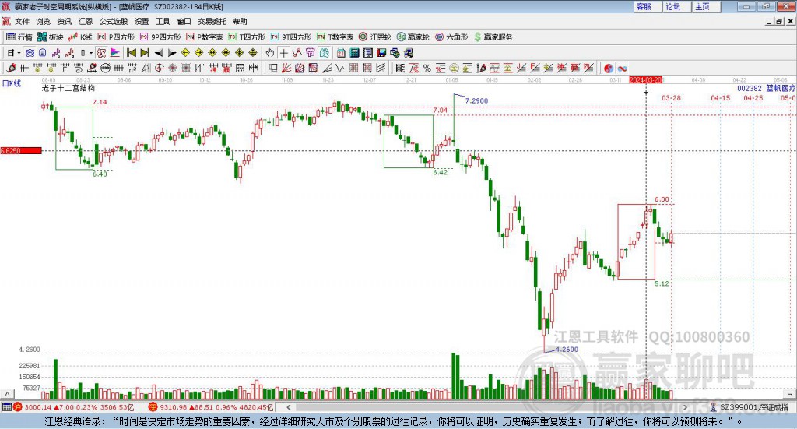The image size is (797, 429).
Task: Click horizontal scrollbar left arrow
Action: click(x=288, y=407)
